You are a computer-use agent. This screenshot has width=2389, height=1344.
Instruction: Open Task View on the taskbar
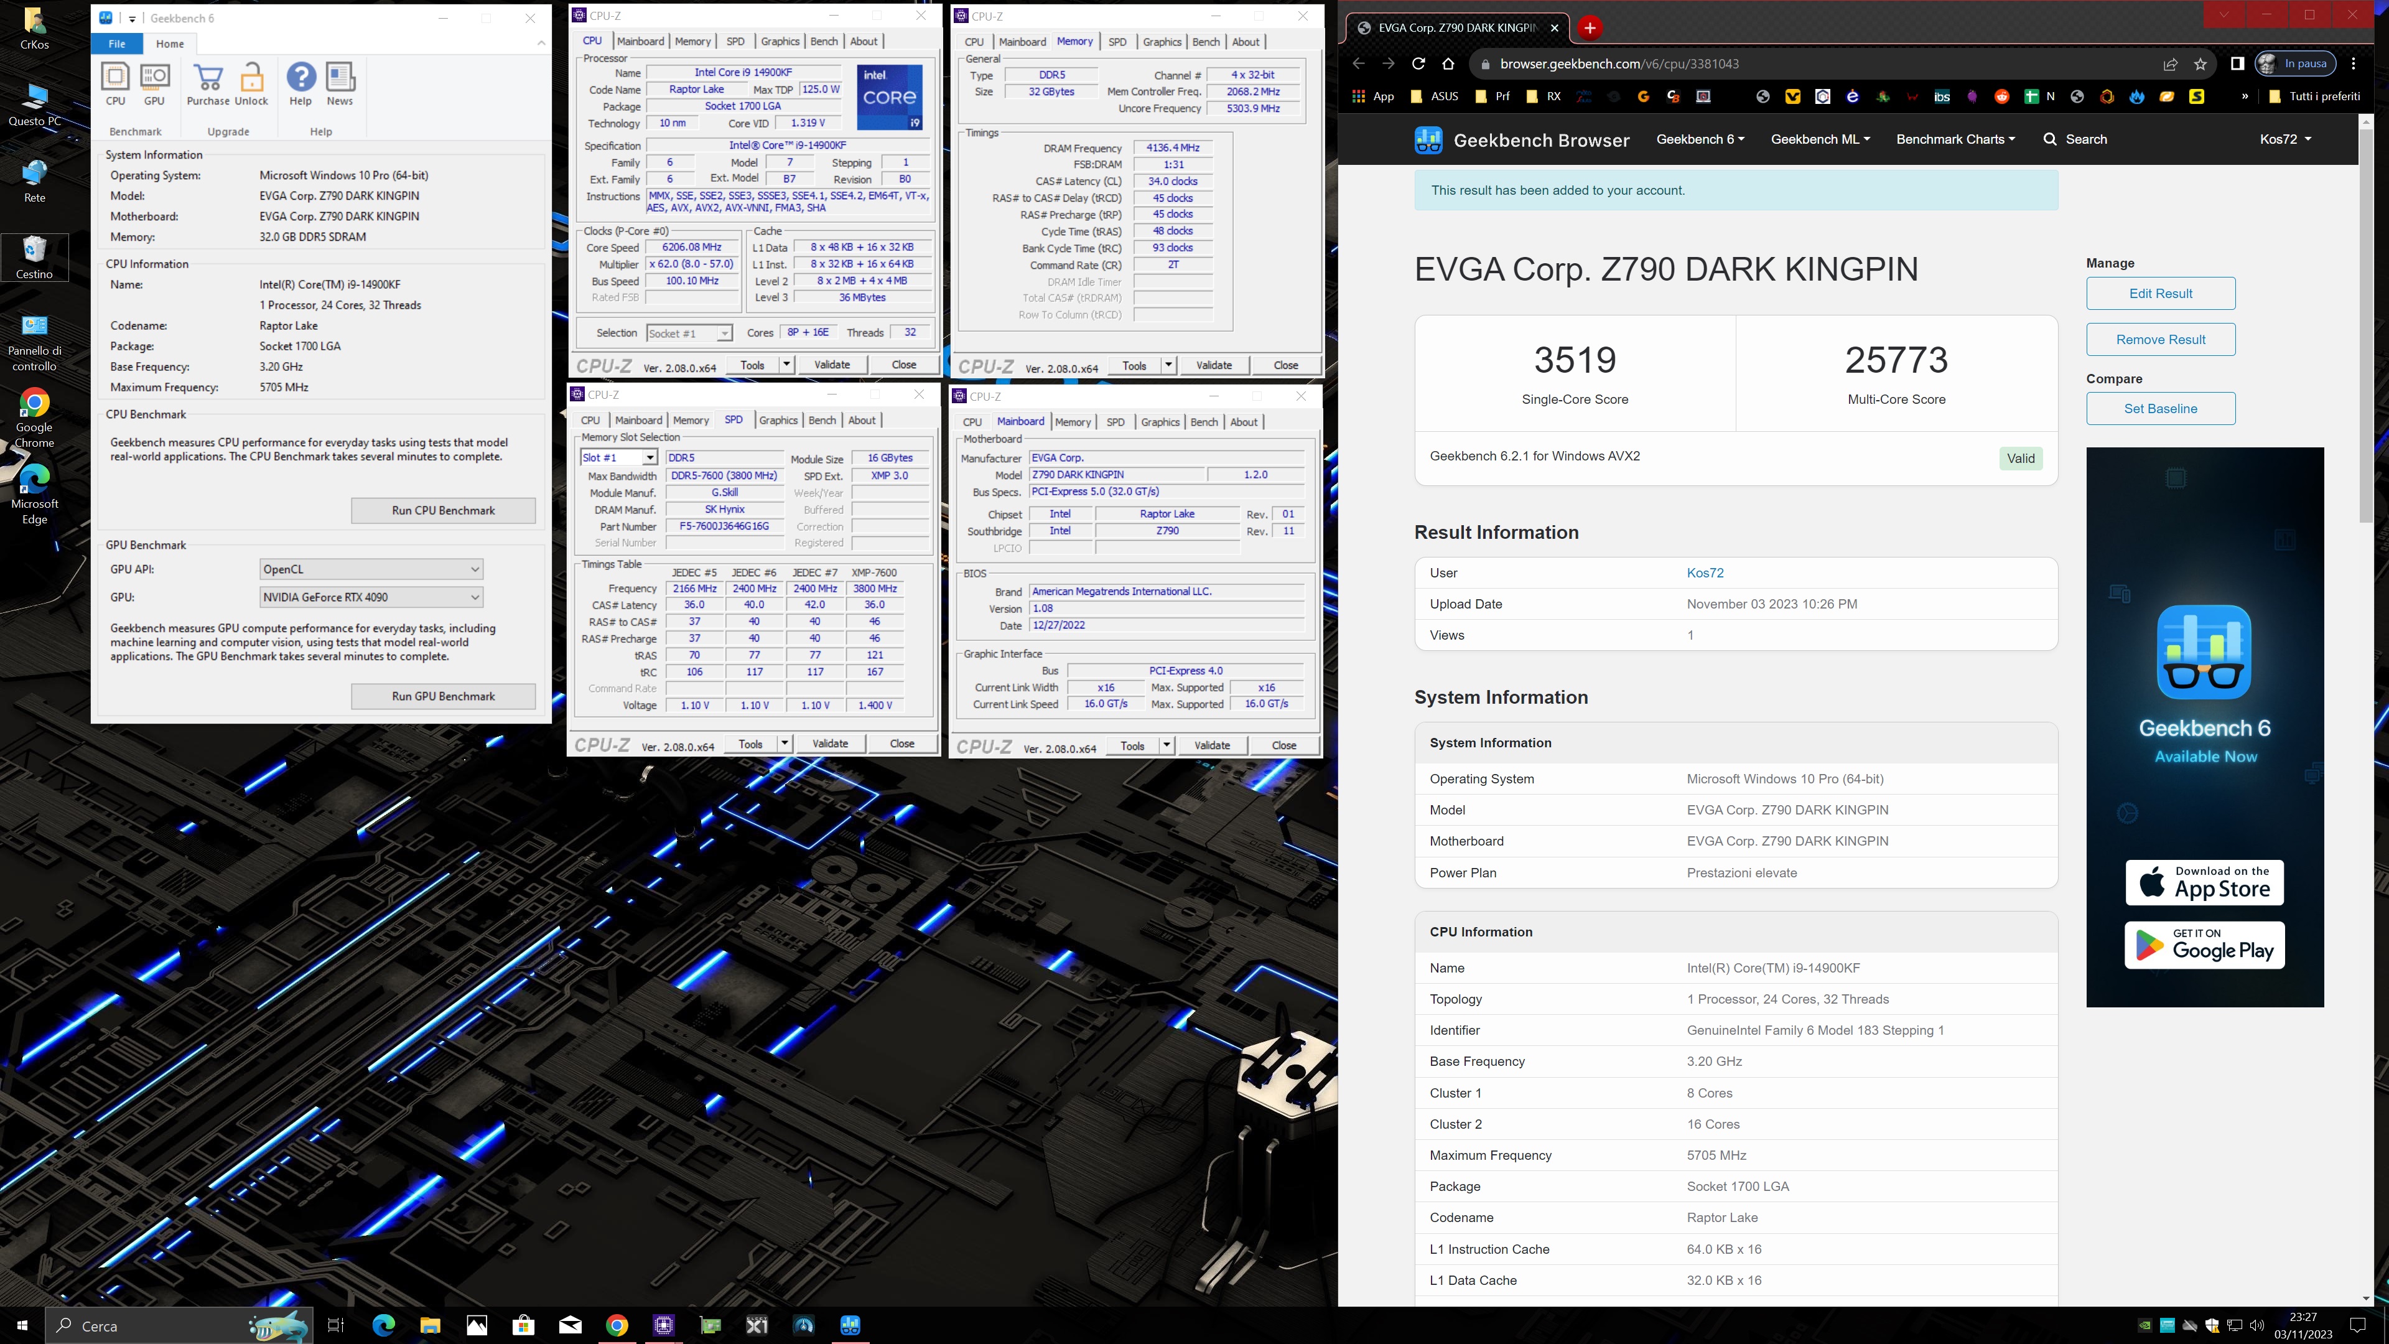[337, 1325]
